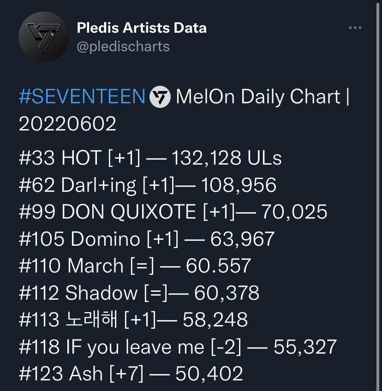Click the MelOn Daily Chart title text

[258, 96]
